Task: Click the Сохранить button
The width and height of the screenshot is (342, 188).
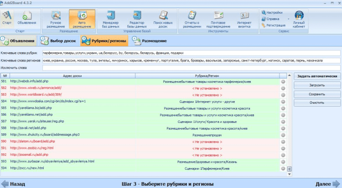Action: (317, 94)
